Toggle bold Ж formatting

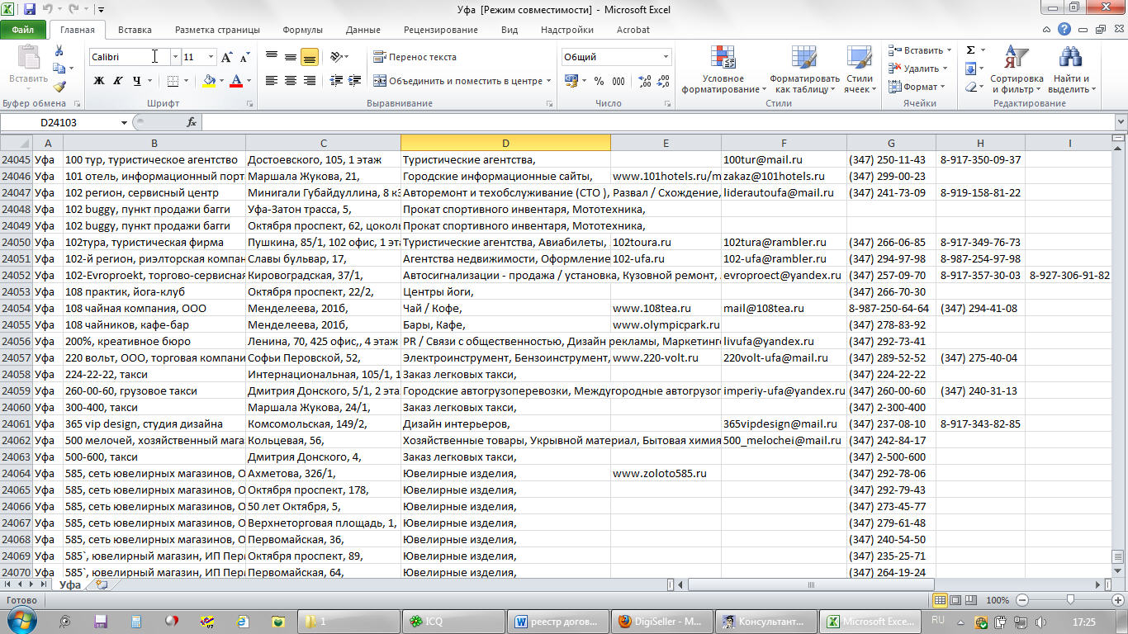click(x=99, y=81)
